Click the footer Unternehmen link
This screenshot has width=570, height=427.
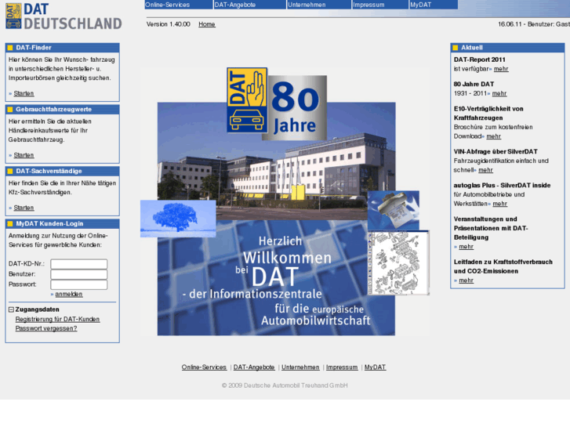(300, 367)
